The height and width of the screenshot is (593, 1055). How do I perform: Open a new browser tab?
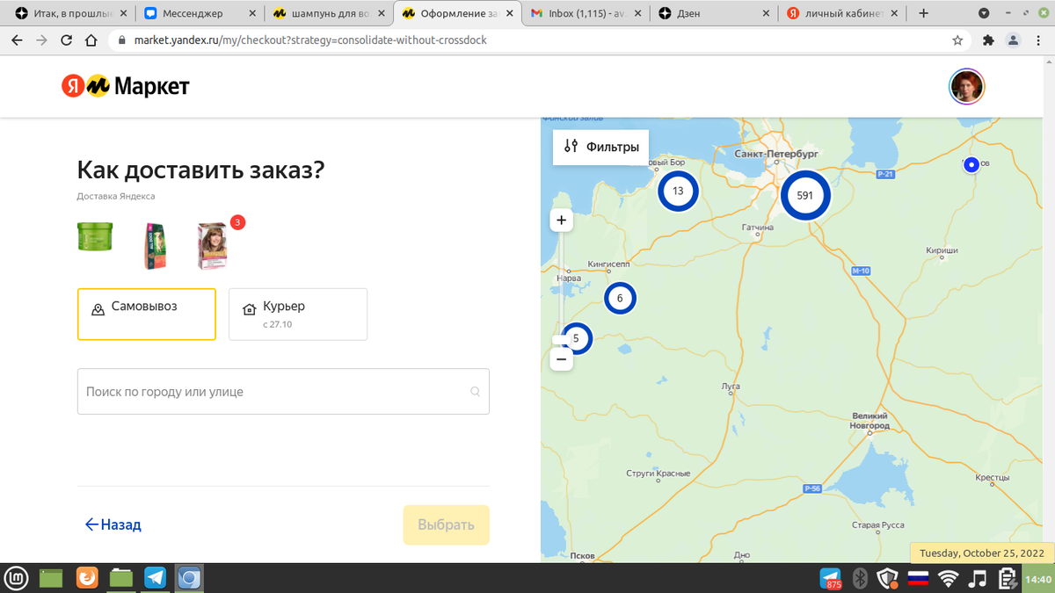click(923, 13)
